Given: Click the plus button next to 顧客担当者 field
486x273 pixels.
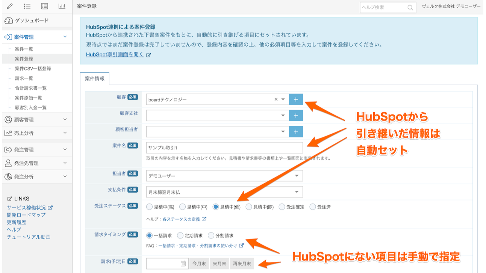Looking at the screenshot, I should (x=296, y=132).
